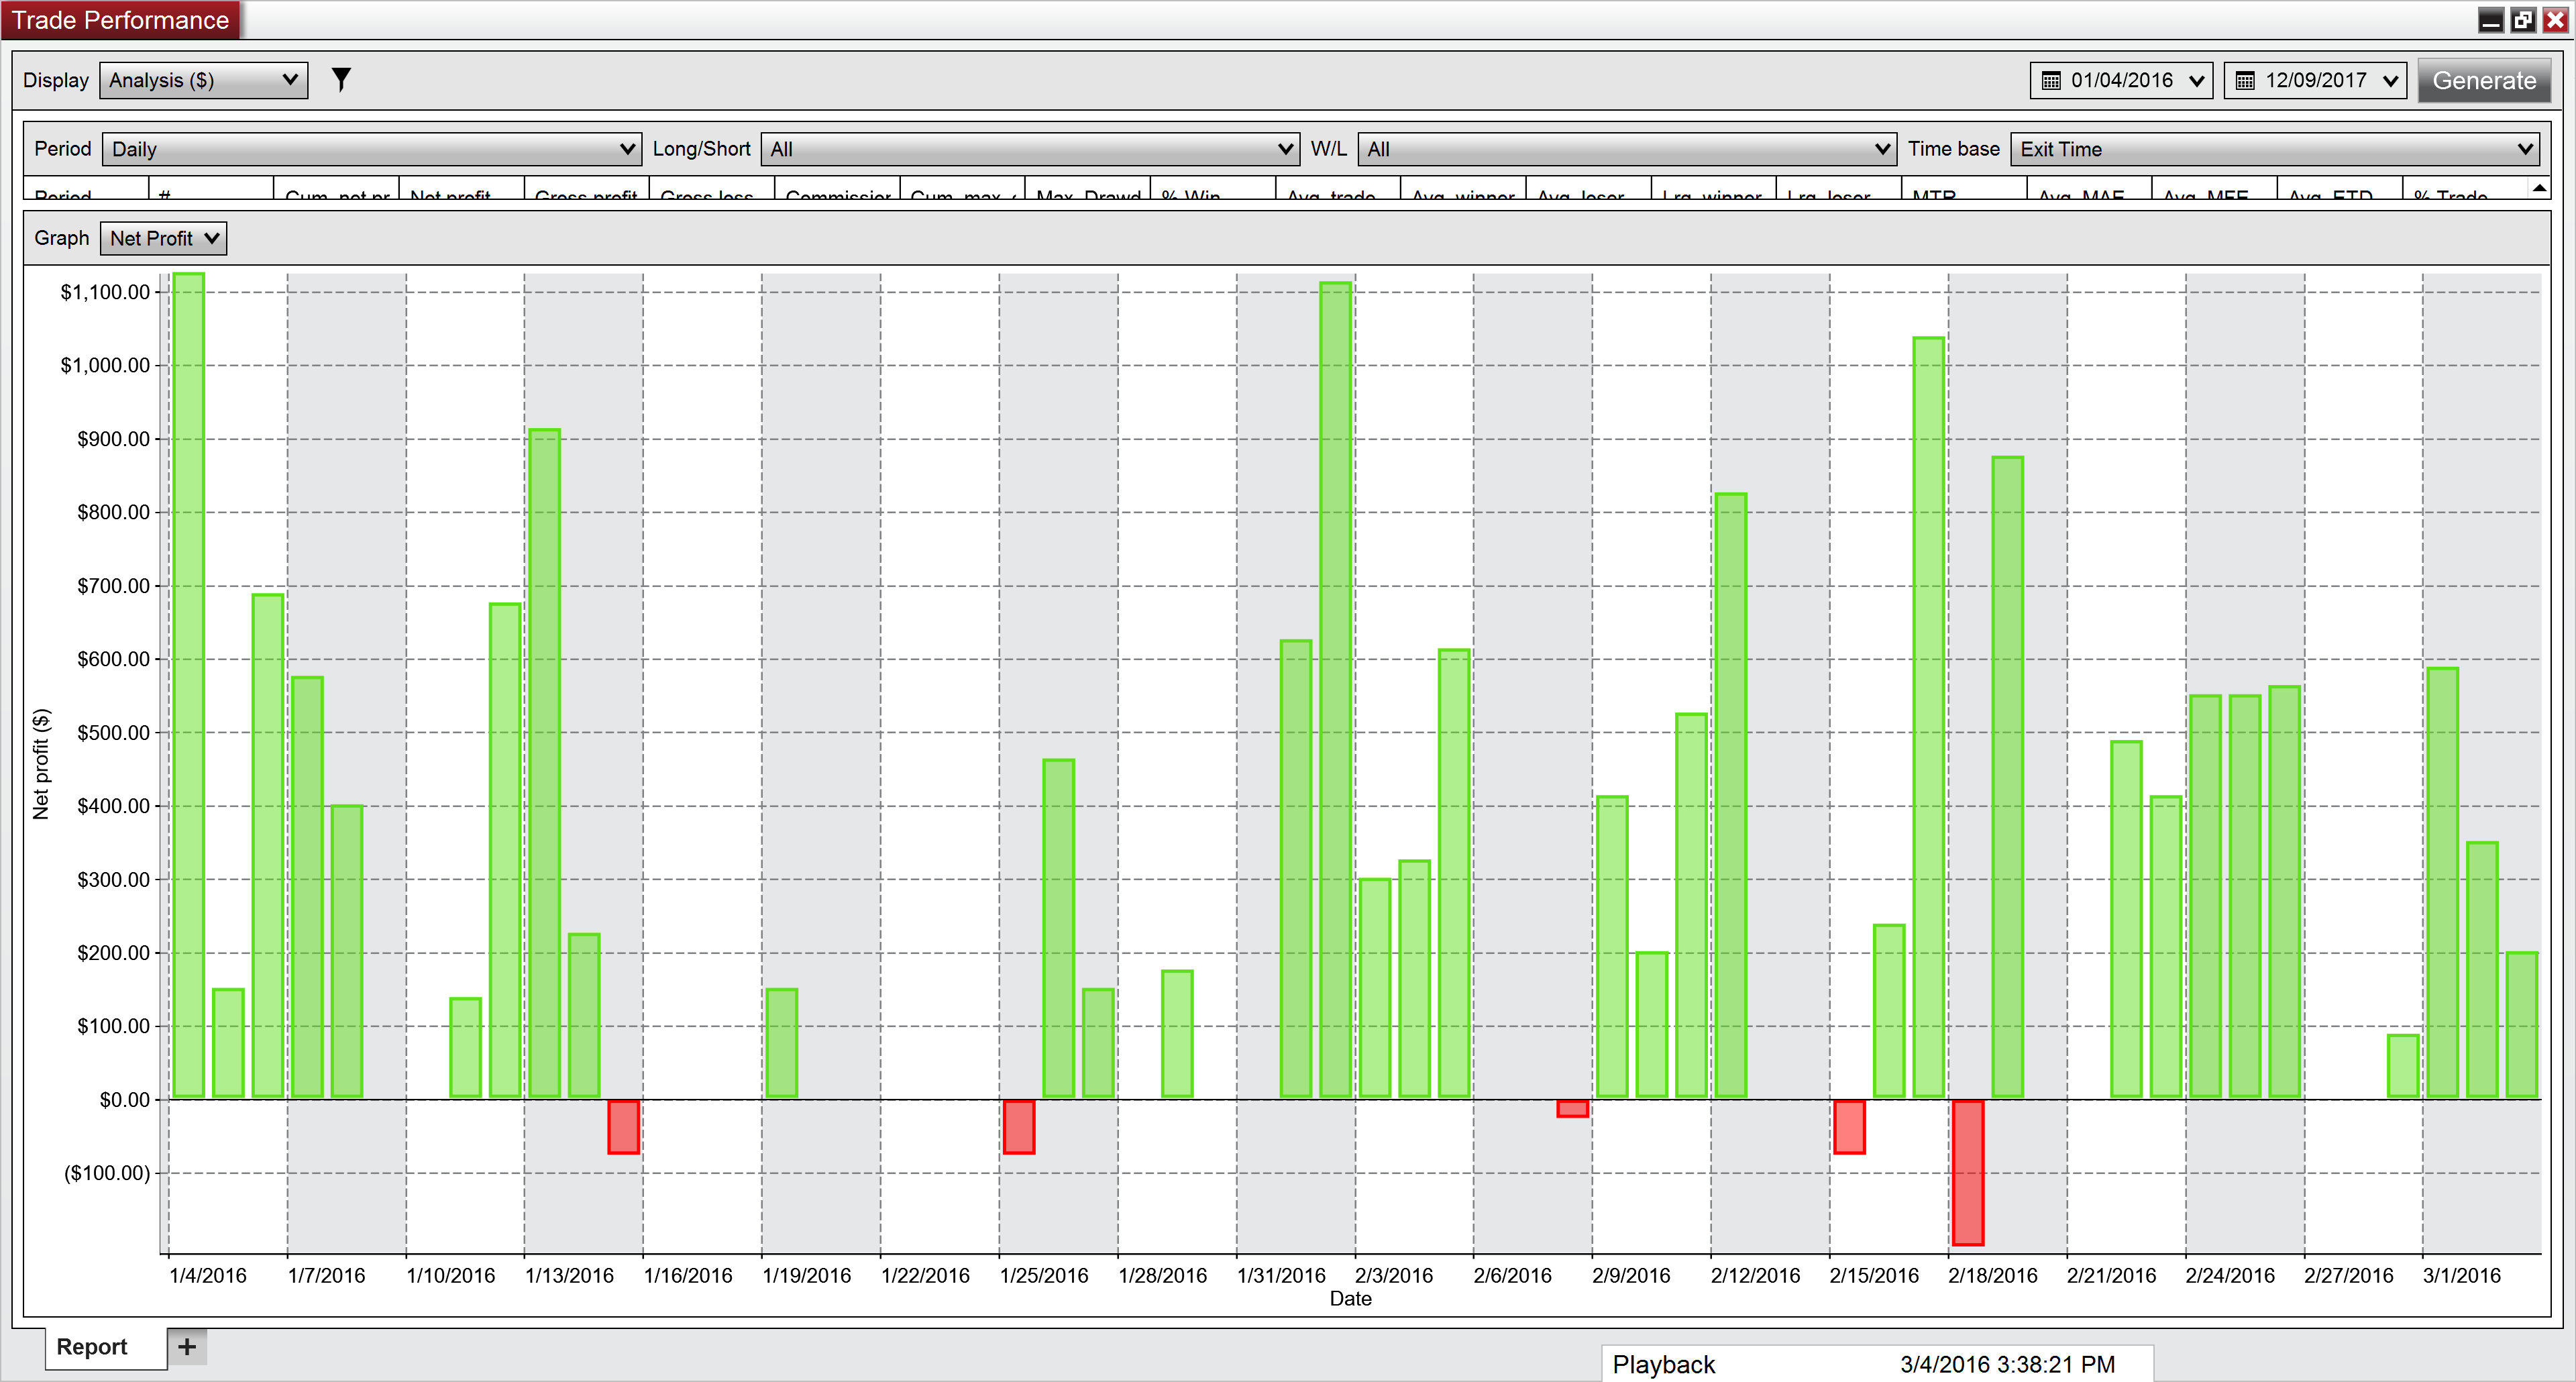Click the 1/31/2016 date label
Screen dimensions: 2576x1382
tap(1281, 1276)
